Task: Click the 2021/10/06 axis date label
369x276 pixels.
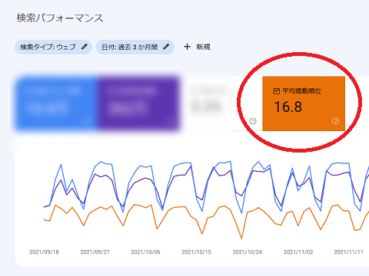Action: point(145,252)
